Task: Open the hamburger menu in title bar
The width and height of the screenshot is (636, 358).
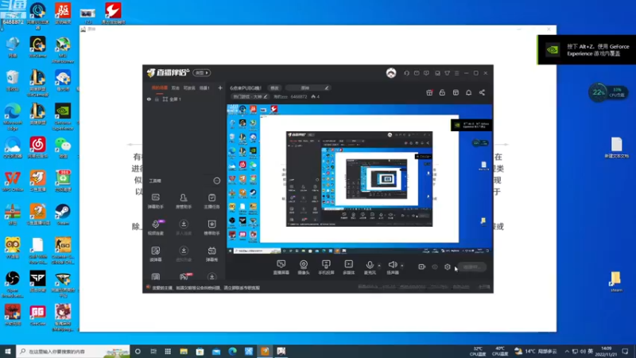Action: pos(456,73)
